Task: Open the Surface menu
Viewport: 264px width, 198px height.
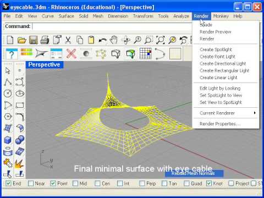Action: point(67,16)
